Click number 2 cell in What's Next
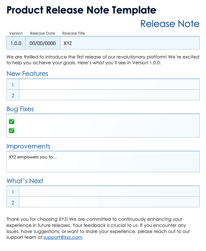Image resolution: width=206 pixels, height=251 pixels. coord(13,202)
